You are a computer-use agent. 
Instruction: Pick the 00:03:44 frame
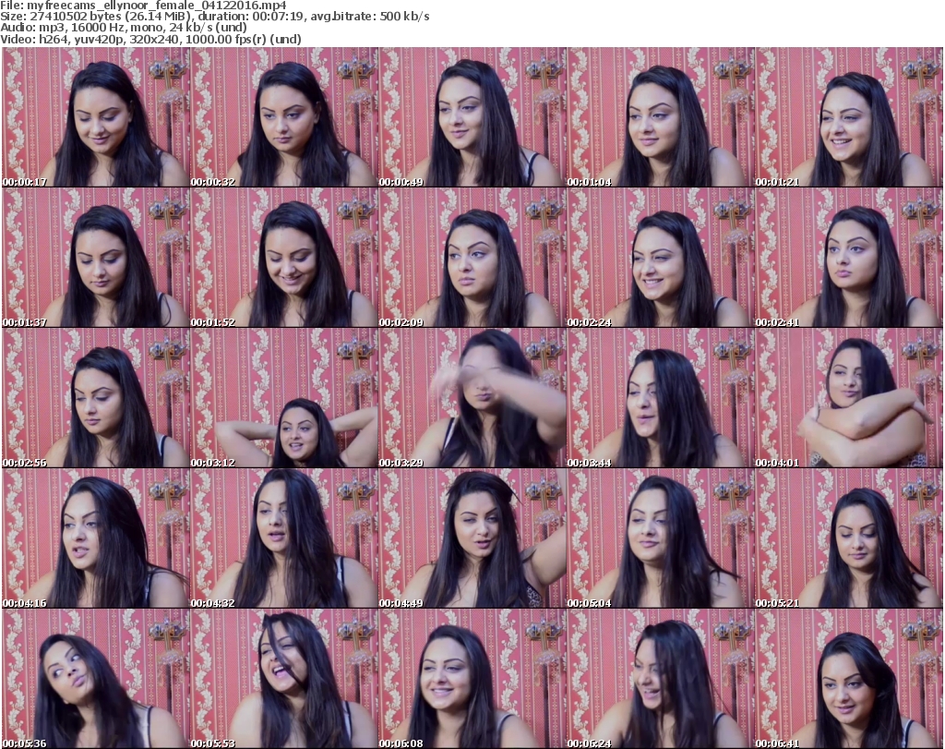[660, 398]
